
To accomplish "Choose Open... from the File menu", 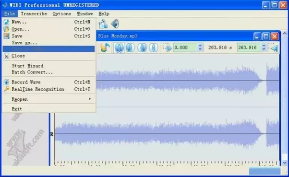I will click(48, 29).
